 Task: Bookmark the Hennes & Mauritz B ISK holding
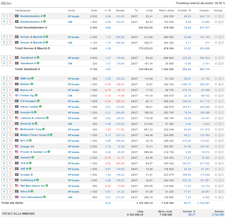tap(223, 43)
